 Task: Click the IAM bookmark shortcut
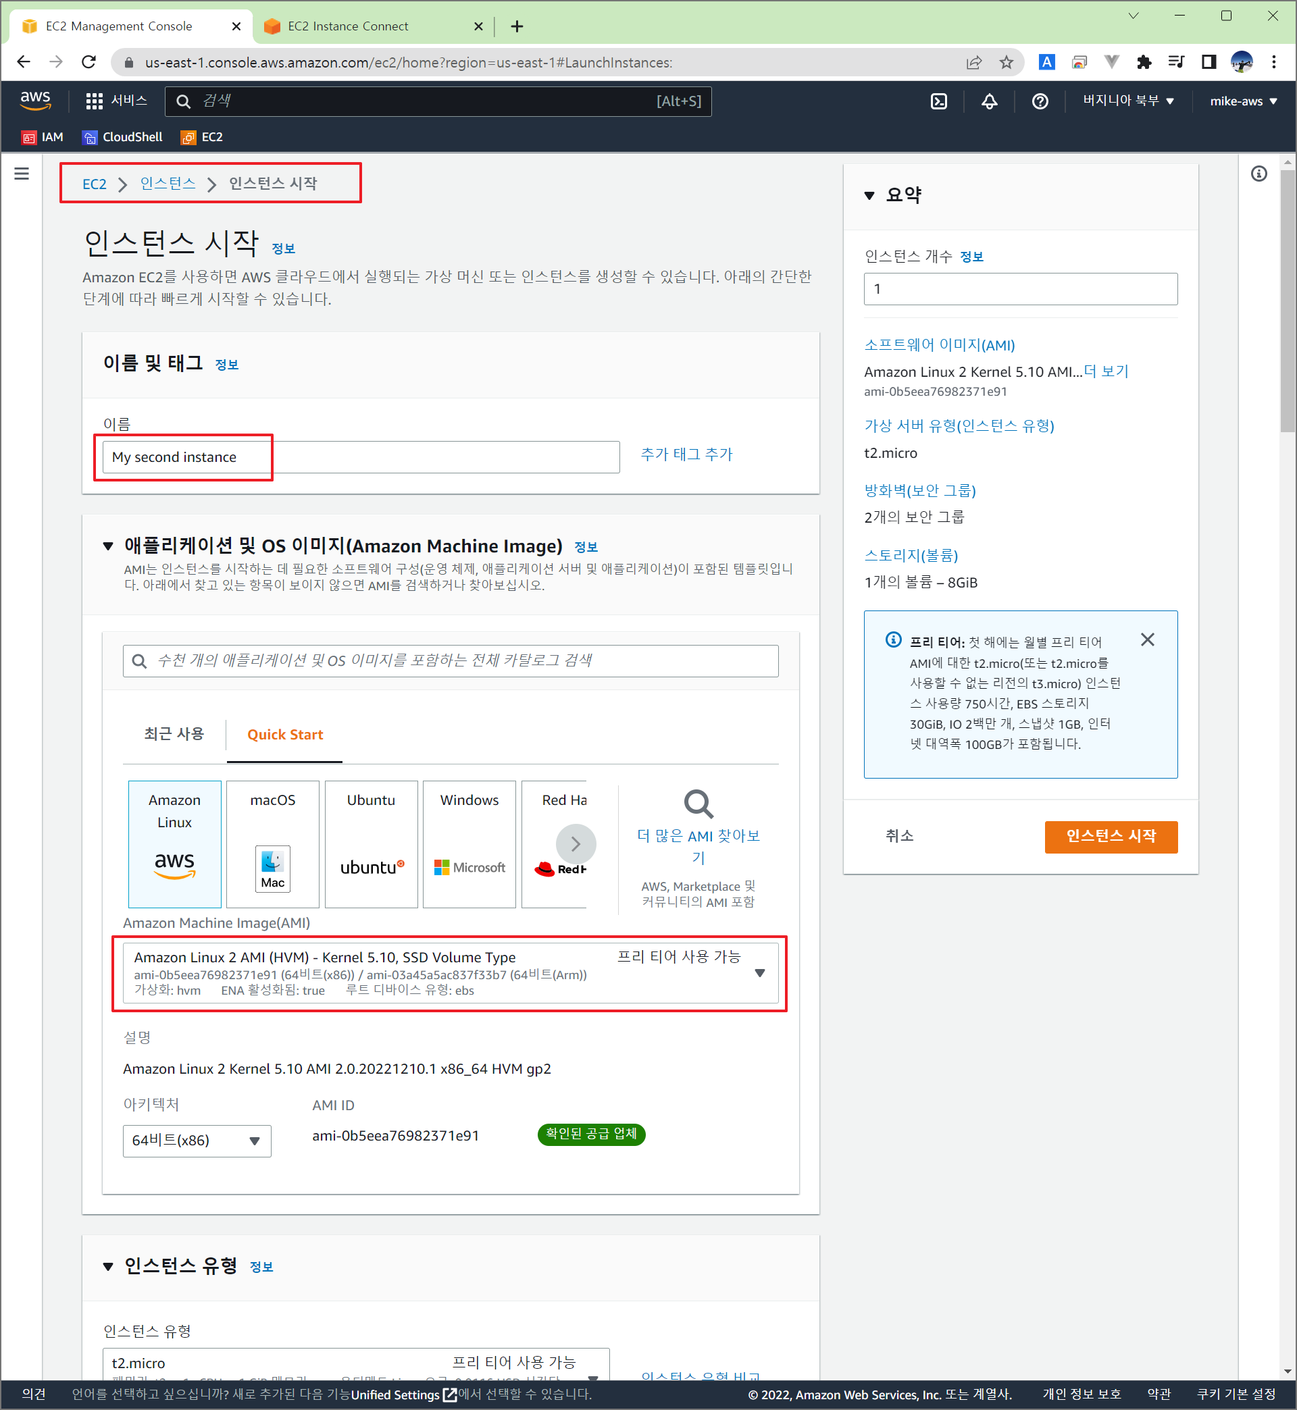click(42, 138)
